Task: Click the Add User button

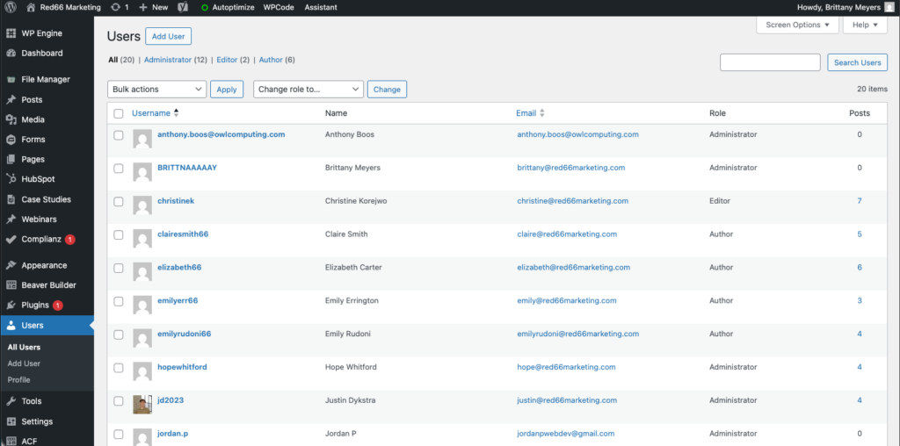Action: [x=168, y=36]
